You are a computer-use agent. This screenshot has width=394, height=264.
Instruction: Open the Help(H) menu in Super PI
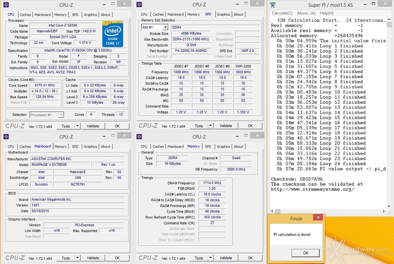327,13
